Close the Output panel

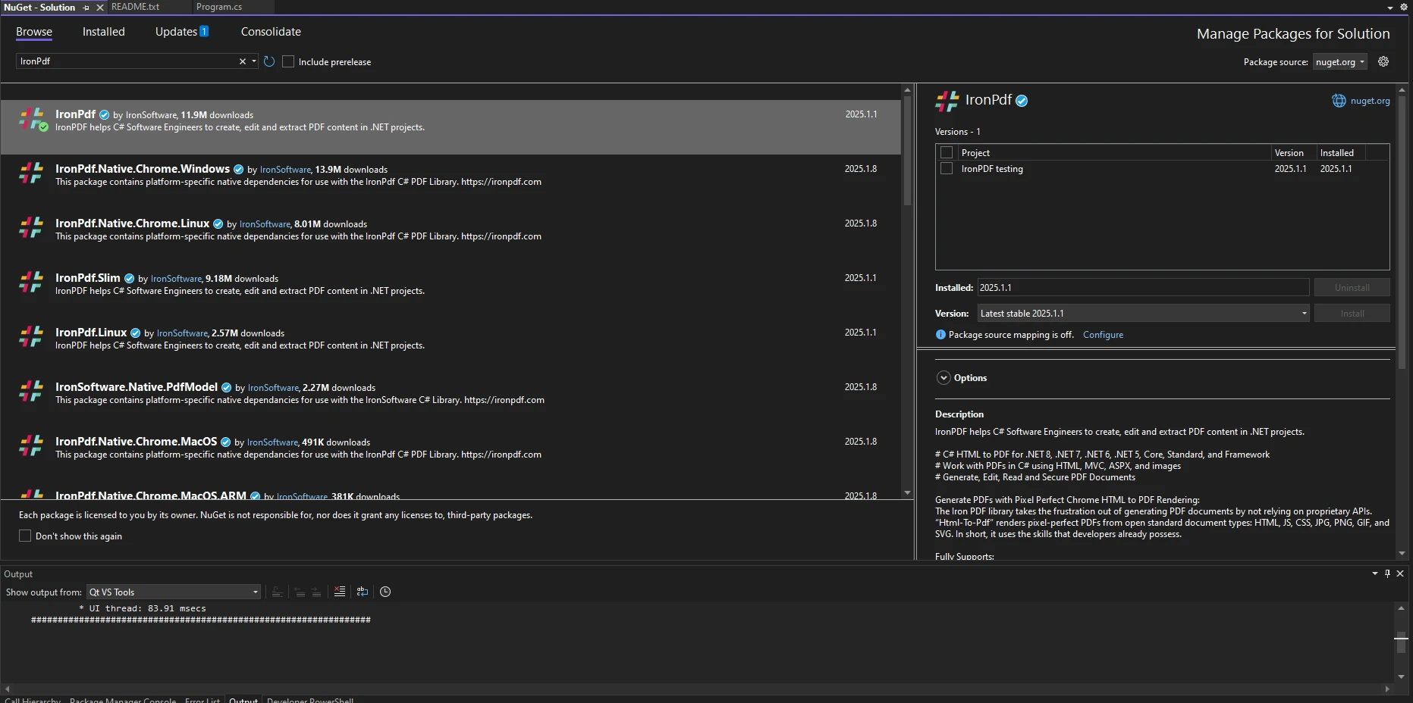tap(1400, 573)
